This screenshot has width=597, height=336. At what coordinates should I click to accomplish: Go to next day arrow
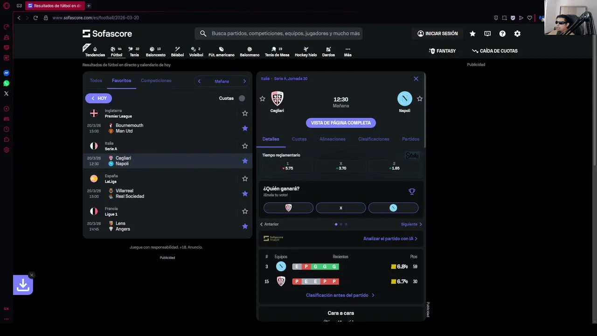(244, 81)
